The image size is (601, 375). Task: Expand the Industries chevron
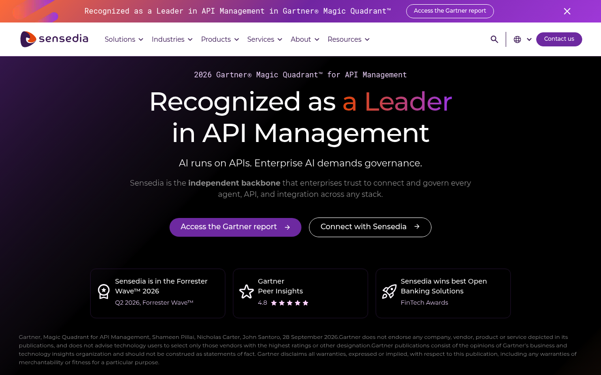(190, 39)
